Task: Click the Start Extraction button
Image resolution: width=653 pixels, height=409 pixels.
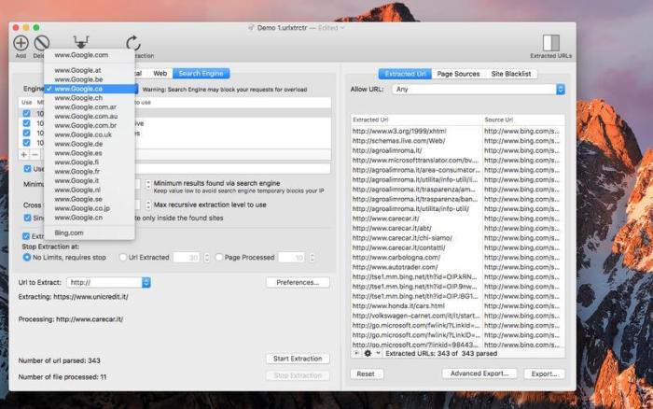Action: 298,359
